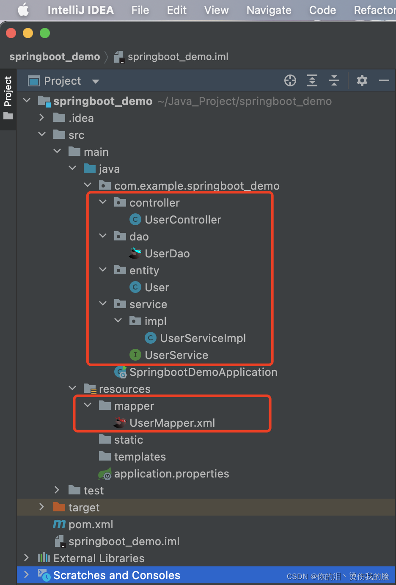Select UserController in the tree
This screenshot has width=396, height=585.
(x=183, y=220)
